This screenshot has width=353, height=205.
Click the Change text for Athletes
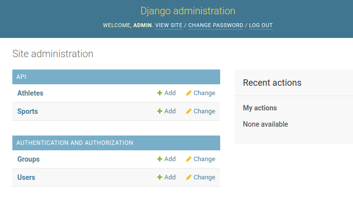[x=204, y=93]
